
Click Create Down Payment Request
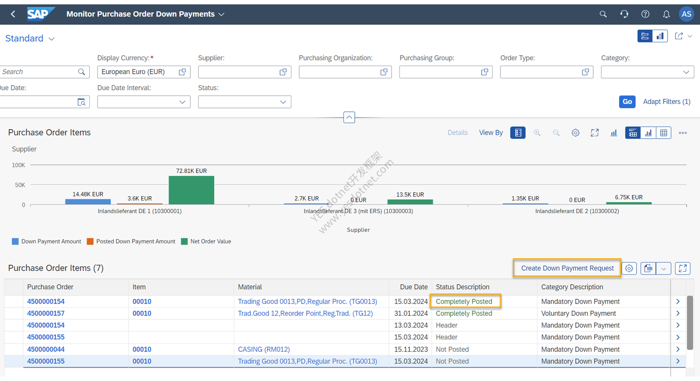(567, 268)
